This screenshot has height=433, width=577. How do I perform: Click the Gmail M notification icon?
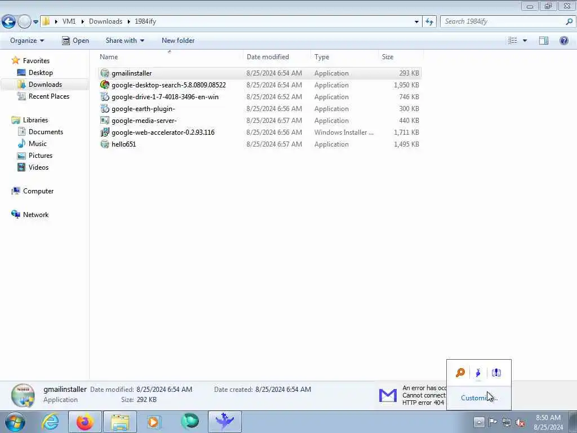click(x=388, y=395)
